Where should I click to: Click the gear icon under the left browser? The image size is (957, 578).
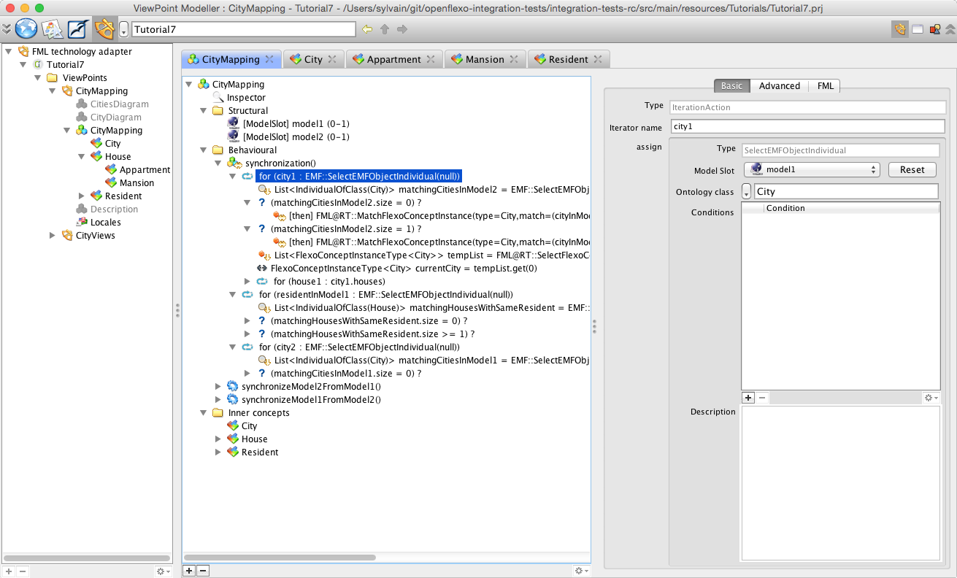164,571
